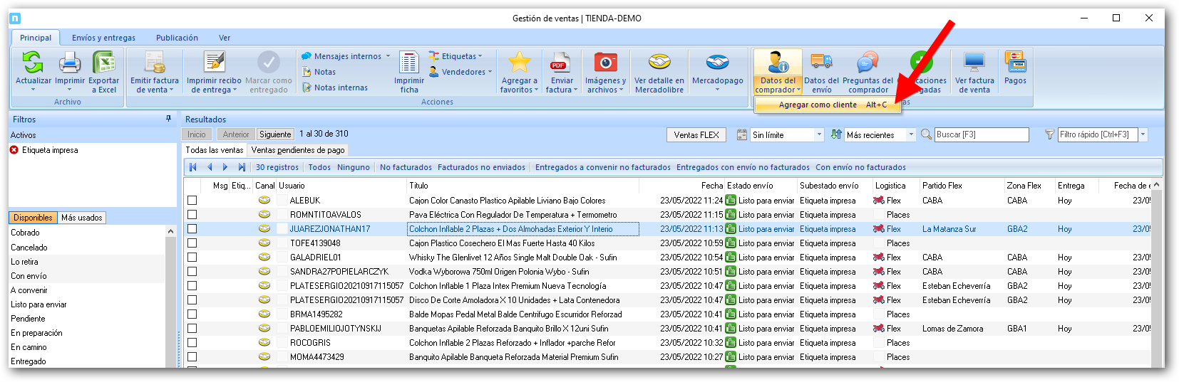Viewport: 1179px width, 382px height.
Task: Select checkbox for GALADRIEL01 row
Action: pyautogui.click(x=192, y=258)
